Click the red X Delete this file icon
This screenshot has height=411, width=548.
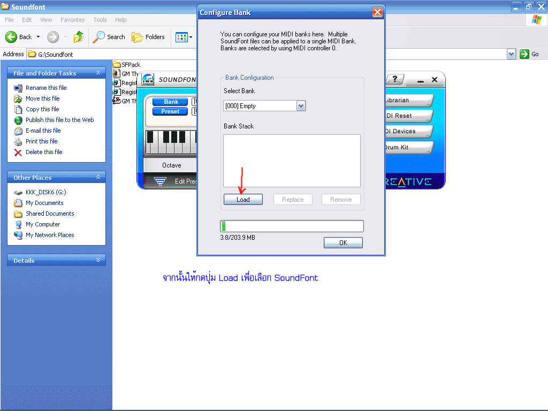[18, 153]
